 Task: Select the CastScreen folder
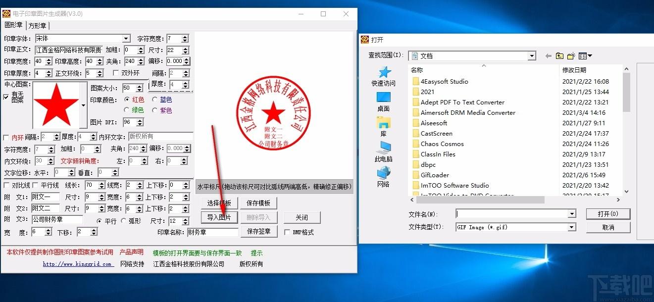[432, 133]
